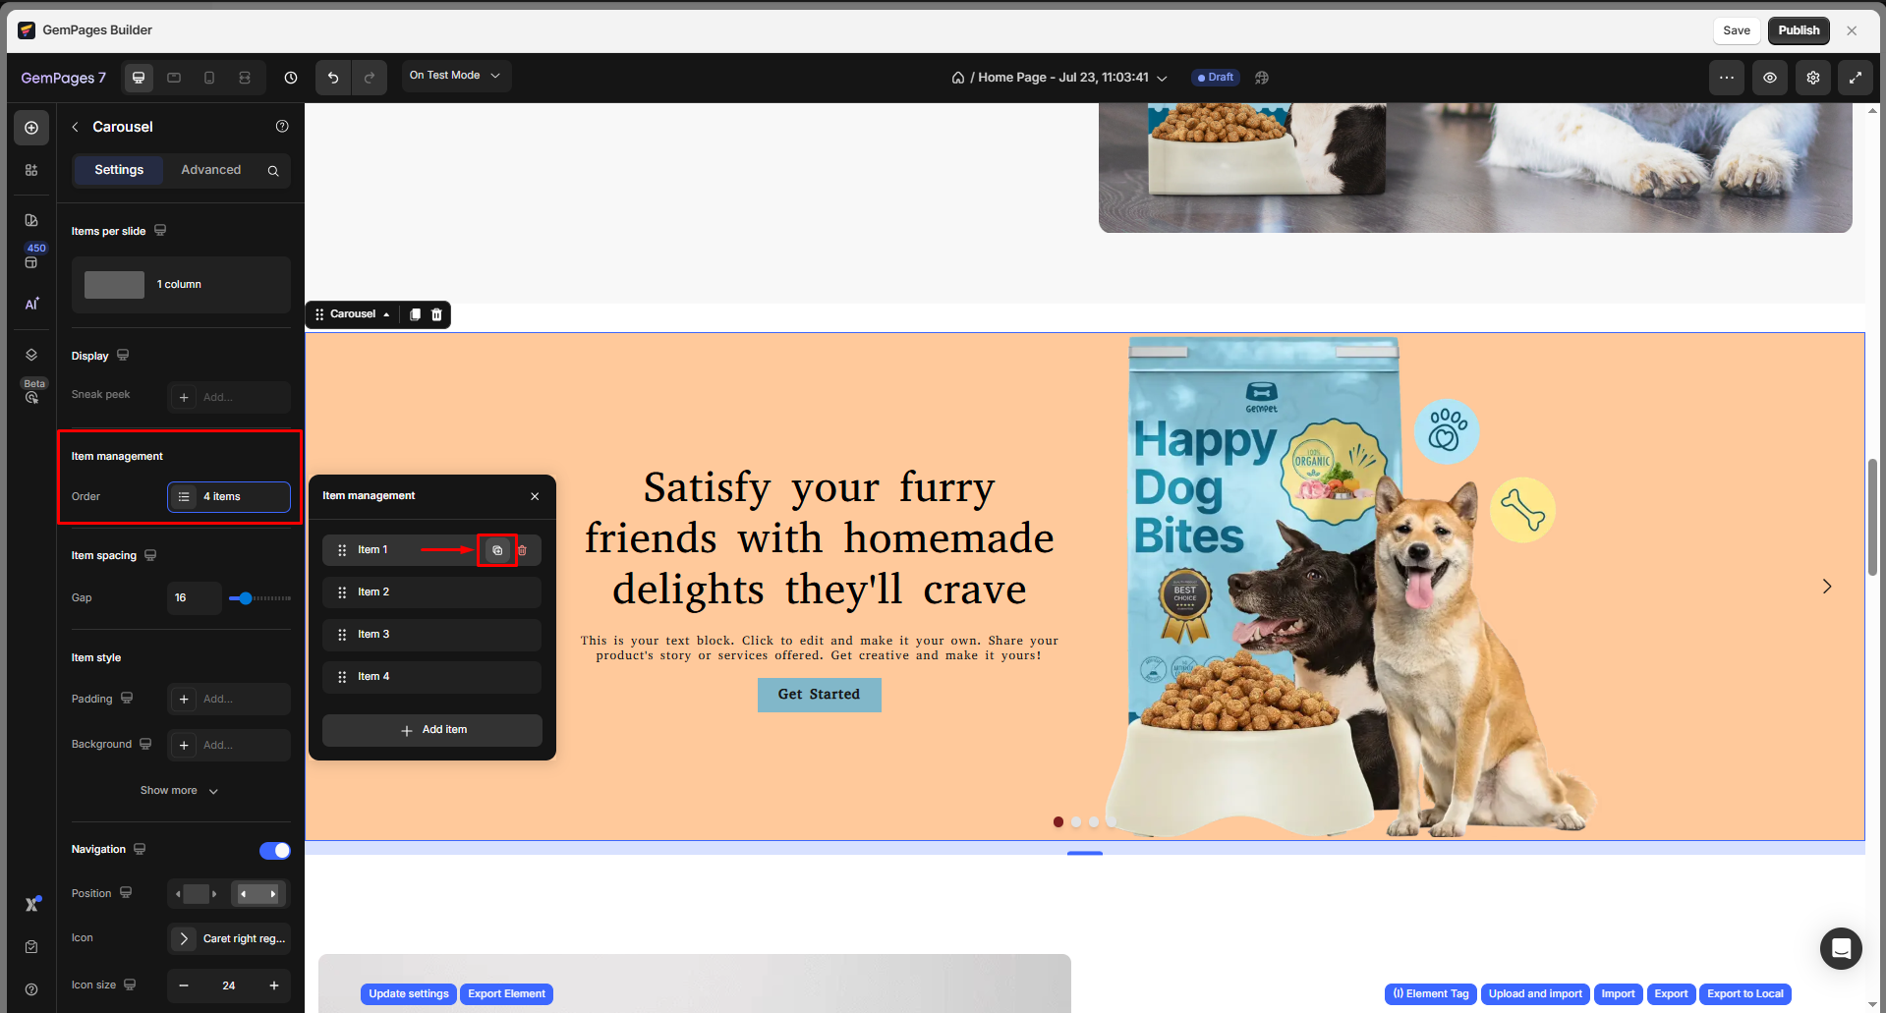Open the On Test Mode dropdown

point(456,76)
